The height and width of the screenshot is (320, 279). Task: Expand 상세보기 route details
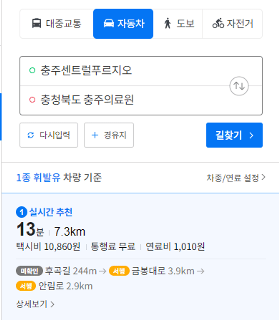pos(35,304)
